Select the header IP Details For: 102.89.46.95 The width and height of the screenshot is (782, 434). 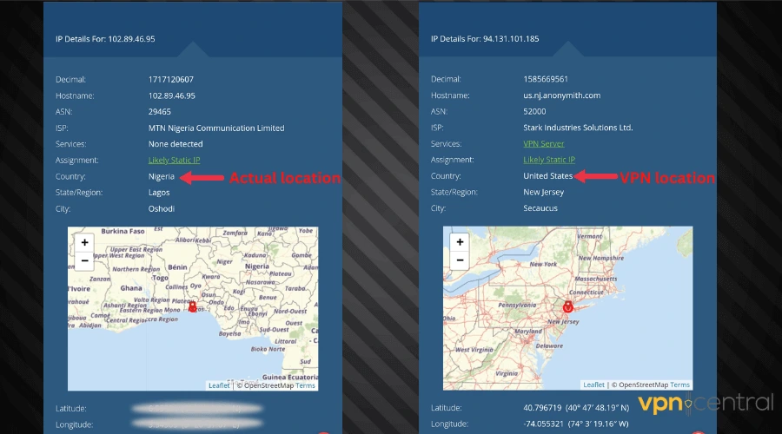pos(105,39)
